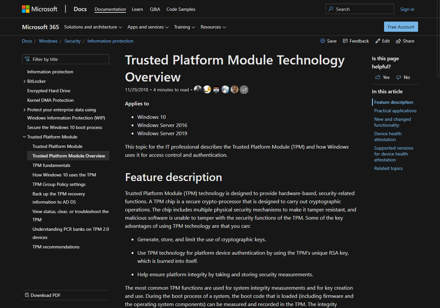Screen dimensions: 440x308
Task: Open Encrypted Hard Drive sidebar item
Action: [x=49, y=91]
